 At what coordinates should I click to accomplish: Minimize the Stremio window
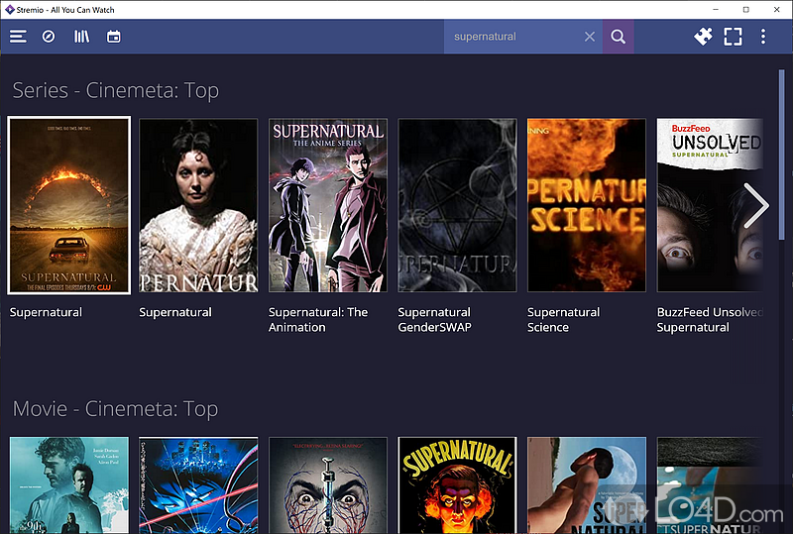[x=716, y=10]
